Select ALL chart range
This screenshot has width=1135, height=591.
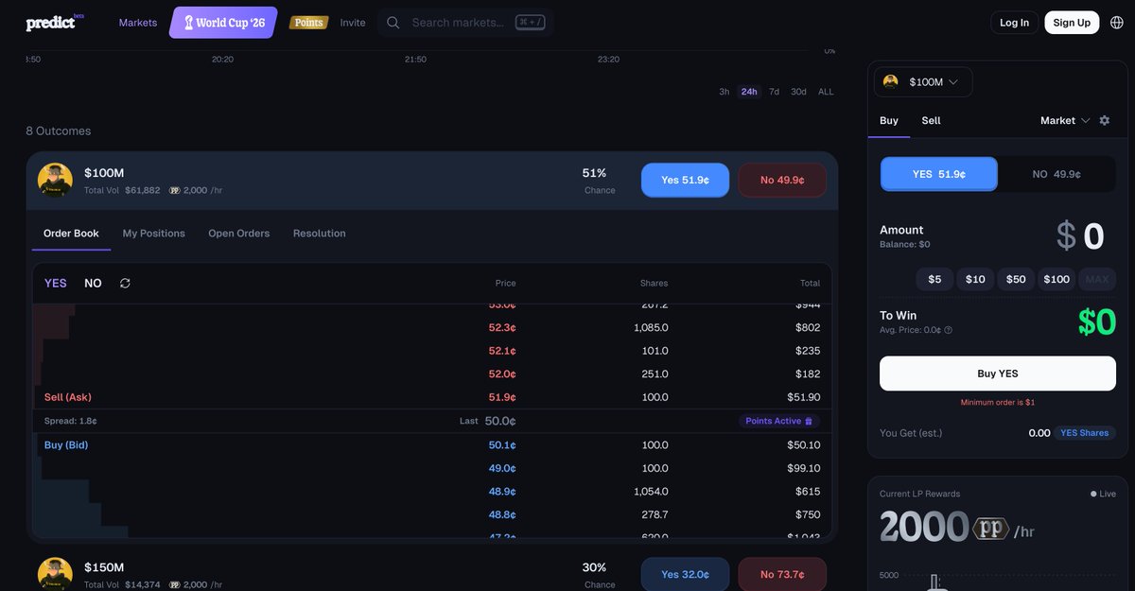click(826, 92)
